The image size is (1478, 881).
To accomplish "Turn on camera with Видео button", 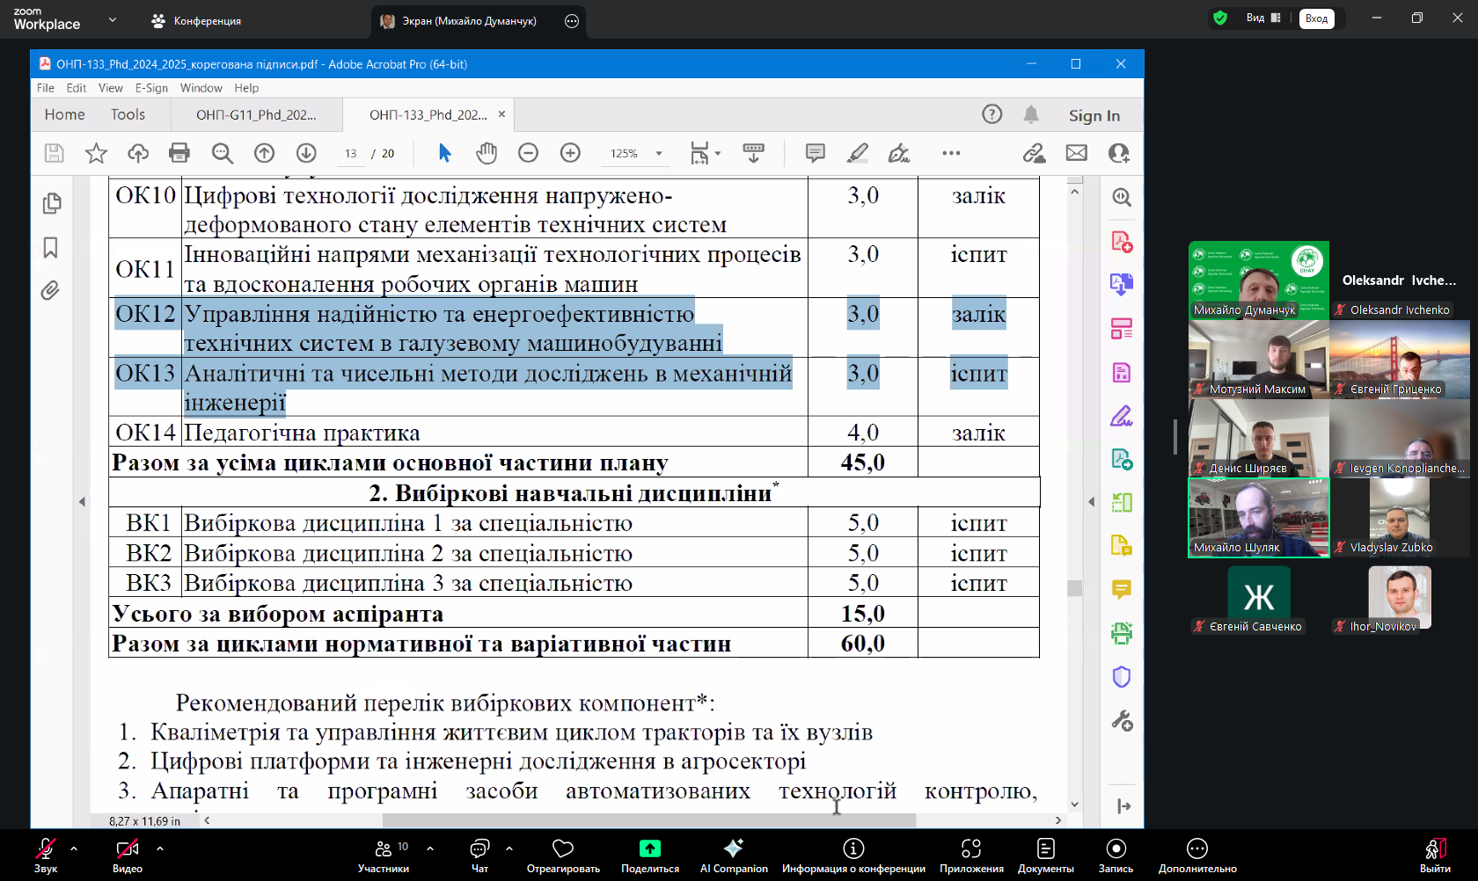I will [128, 856].
